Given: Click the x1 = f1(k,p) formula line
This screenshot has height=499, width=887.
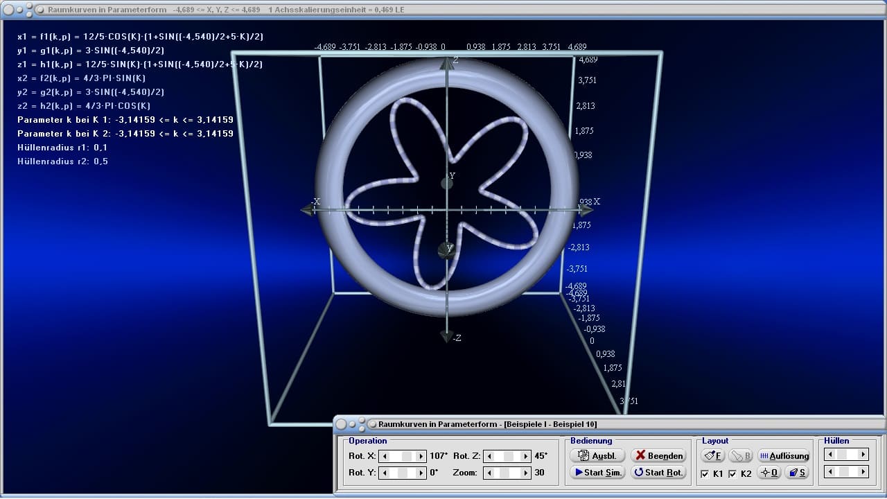Looking at the screenshot, I should (x=141, y=36).
